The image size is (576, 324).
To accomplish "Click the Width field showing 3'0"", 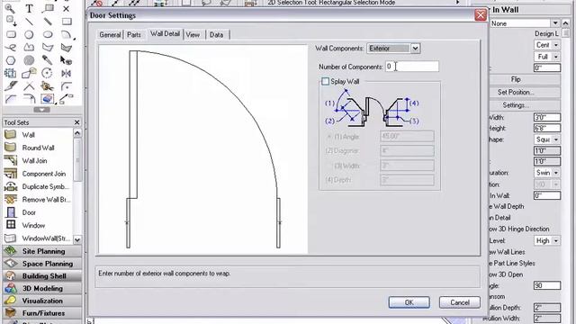I will (547, 118).
